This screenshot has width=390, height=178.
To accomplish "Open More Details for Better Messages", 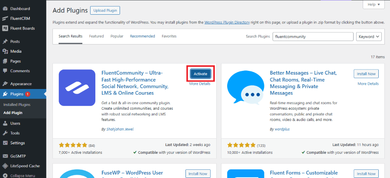I will tap(368, 84).
